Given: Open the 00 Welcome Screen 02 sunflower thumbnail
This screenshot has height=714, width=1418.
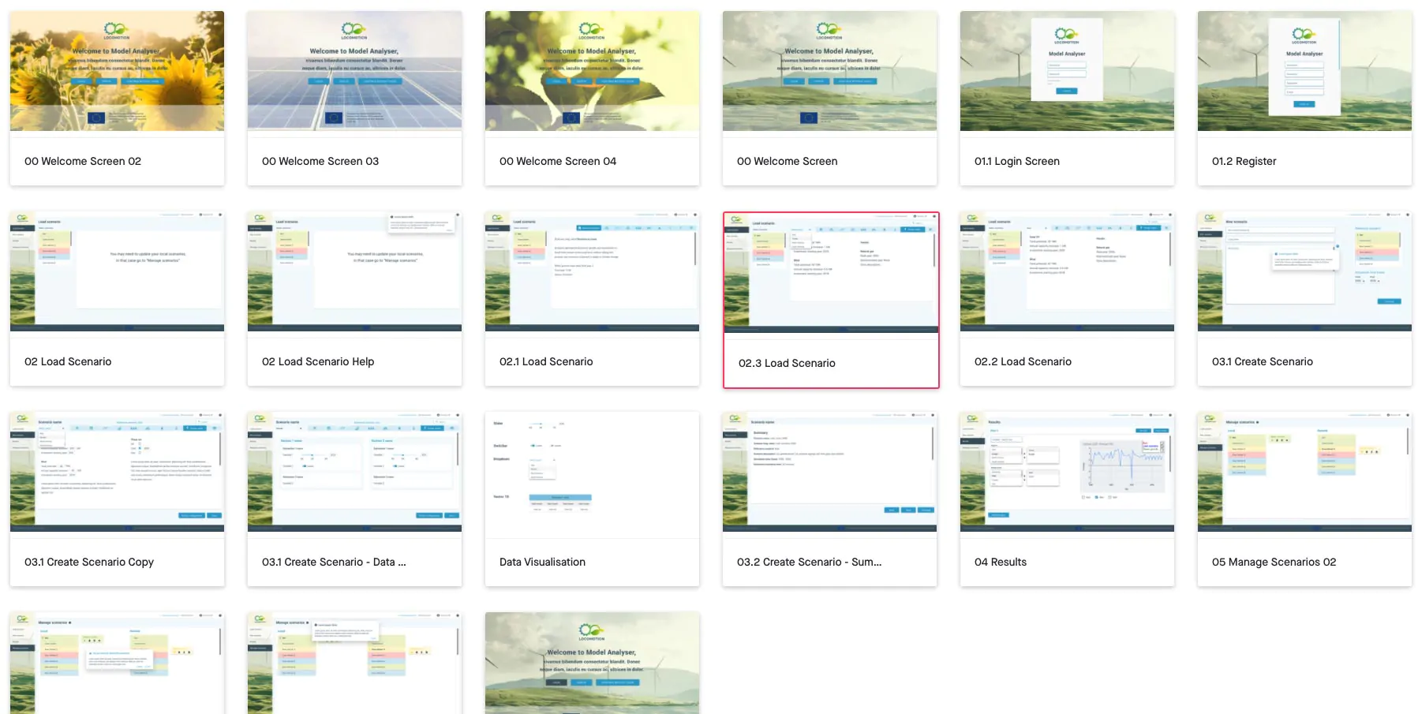Looking at the screenshot, I should (117, 71).
